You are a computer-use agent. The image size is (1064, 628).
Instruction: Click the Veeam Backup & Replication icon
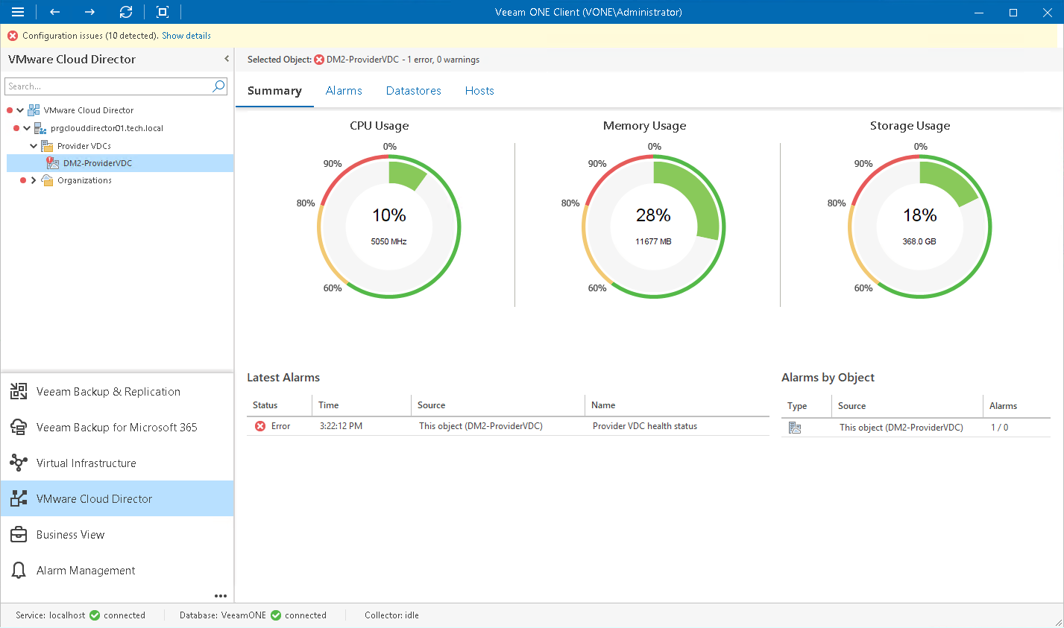(19, 391)
